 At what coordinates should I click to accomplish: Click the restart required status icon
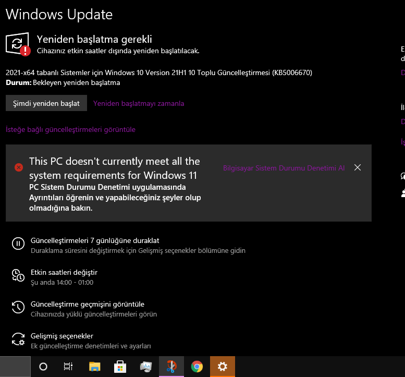tap(18, 44)
